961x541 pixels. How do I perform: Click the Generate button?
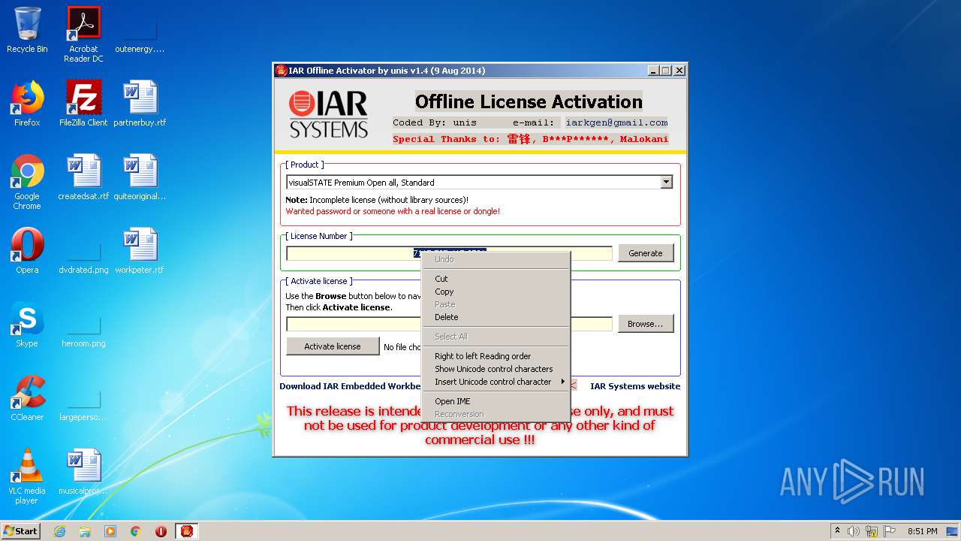[646, 253]
